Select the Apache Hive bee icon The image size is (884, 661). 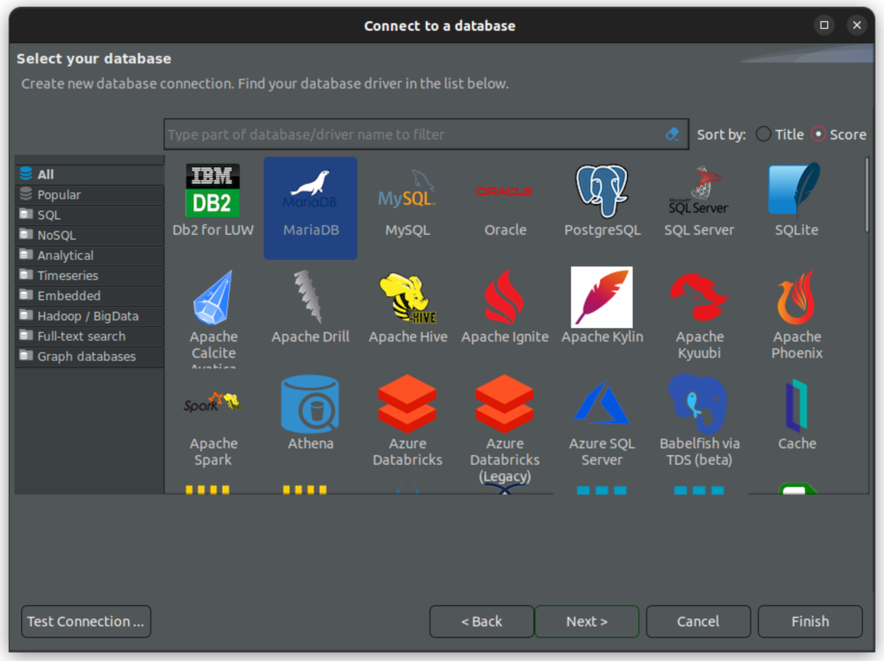click(408, 298)
